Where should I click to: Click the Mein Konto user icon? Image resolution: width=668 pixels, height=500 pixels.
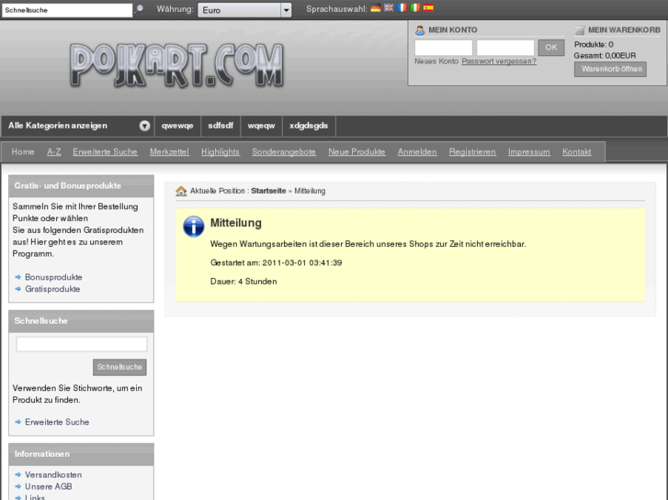pyautogui.click(x=420, y=30)
